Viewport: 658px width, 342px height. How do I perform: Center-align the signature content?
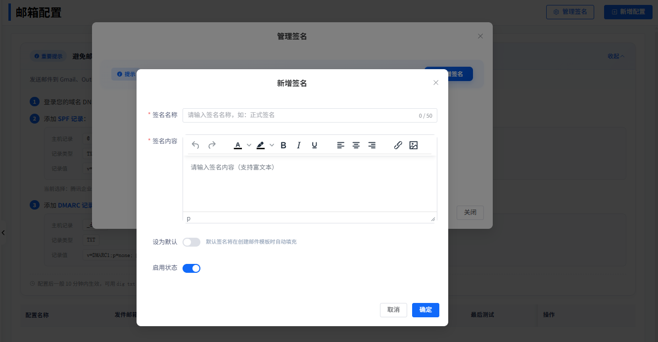356,145
